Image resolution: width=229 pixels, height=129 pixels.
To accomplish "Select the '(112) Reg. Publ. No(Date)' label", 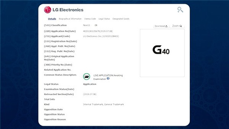I will tap(59, 51).
